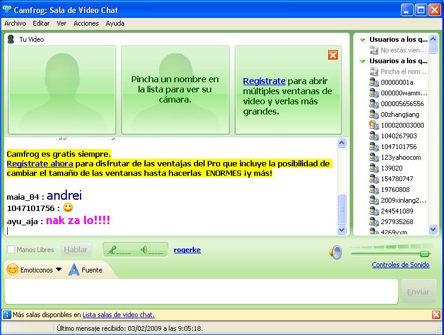Click the user icon next to 123yahoocom

(x=374, y=157)
